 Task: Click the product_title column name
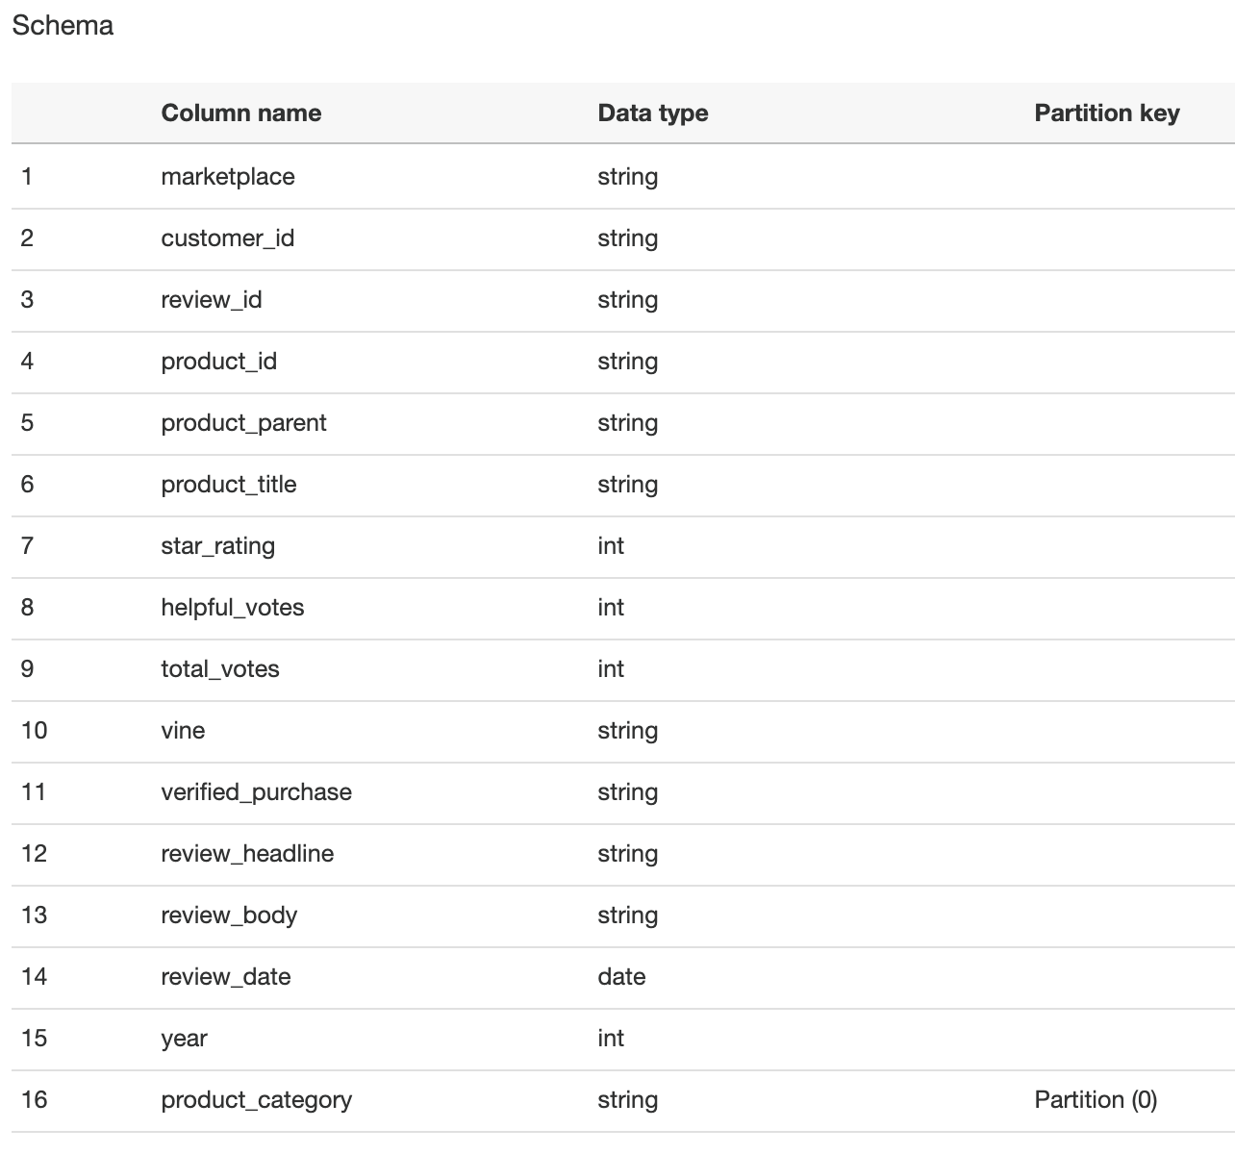[229, 485]
